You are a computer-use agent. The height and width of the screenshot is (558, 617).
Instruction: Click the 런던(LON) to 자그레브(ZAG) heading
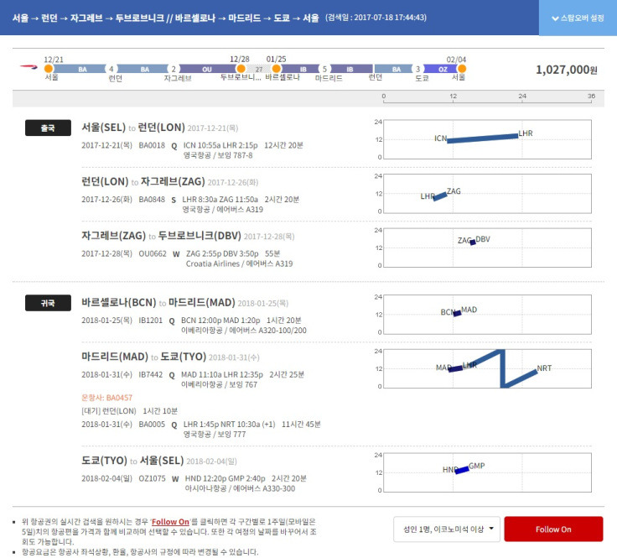click(143, 181)
